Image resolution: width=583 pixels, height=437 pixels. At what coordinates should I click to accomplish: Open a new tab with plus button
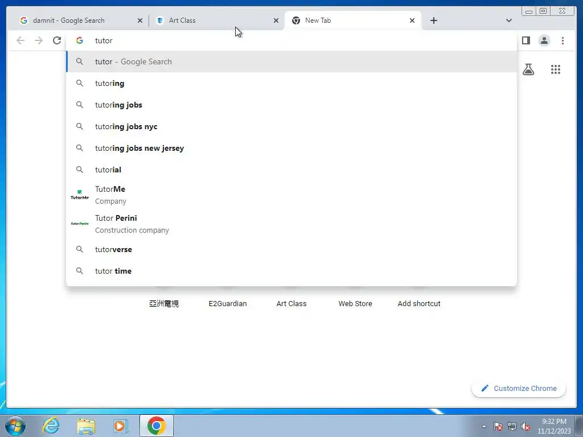tap(433, 20)
